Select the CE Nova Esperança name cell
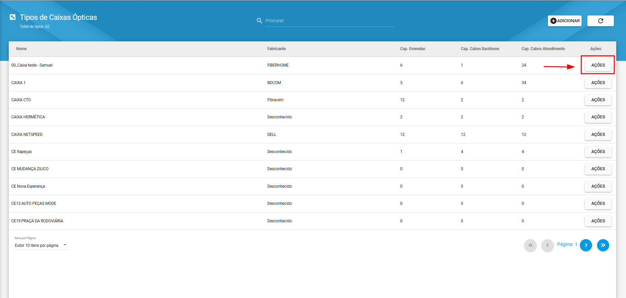Image resolution: width=626 pixels, height=298 pixels. (x=28, y=186)
